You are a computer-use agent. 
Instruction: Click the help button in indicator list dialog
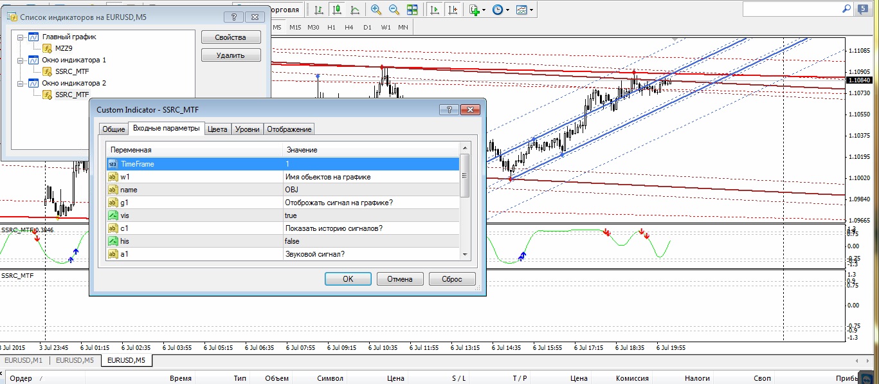coord(233,17)
